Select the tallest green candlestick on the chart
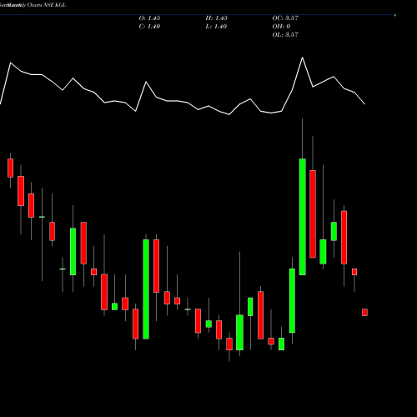 coord(303,217)
